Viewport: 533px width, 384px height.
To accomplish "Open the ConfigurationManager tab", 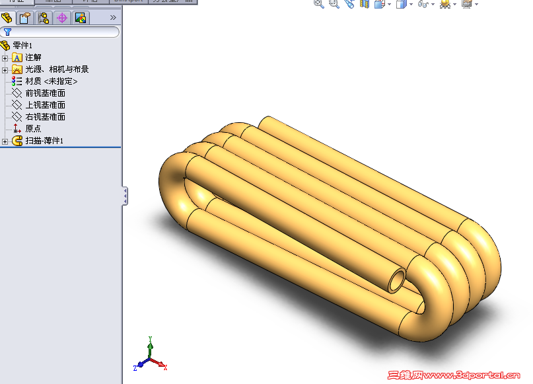I will coord(44,18).
